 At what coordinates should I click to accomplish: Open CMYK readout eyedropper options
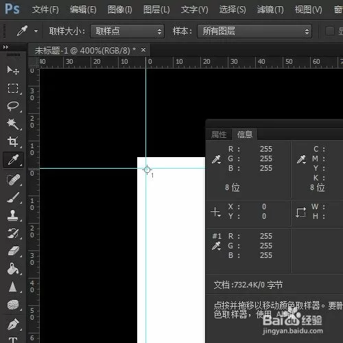[301, 159]
